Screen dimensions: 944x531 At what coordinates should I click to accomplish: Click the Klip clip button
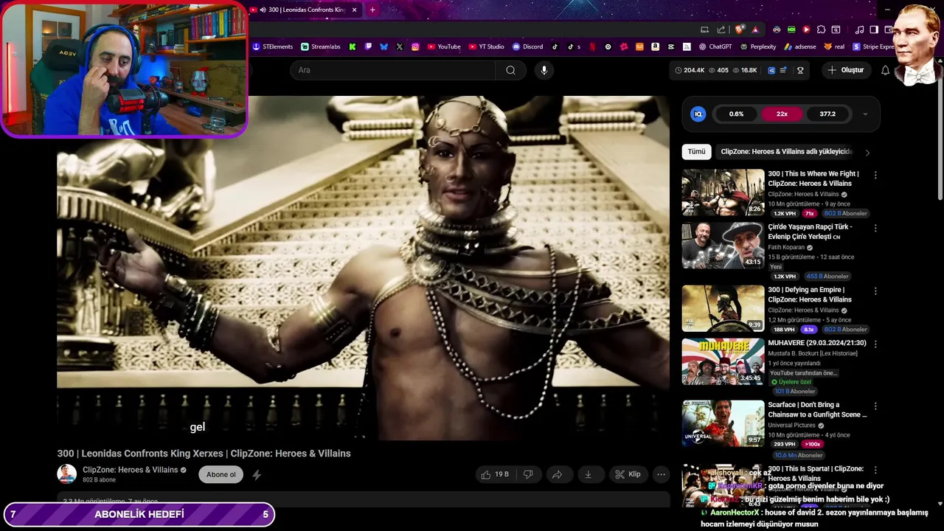click(x=628, y=474)
